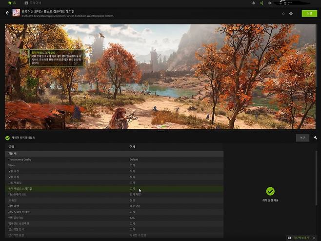Select the 업스케일 품질 row
The height and width of the screenshot is (241, 321).
(x=114, y=235)
